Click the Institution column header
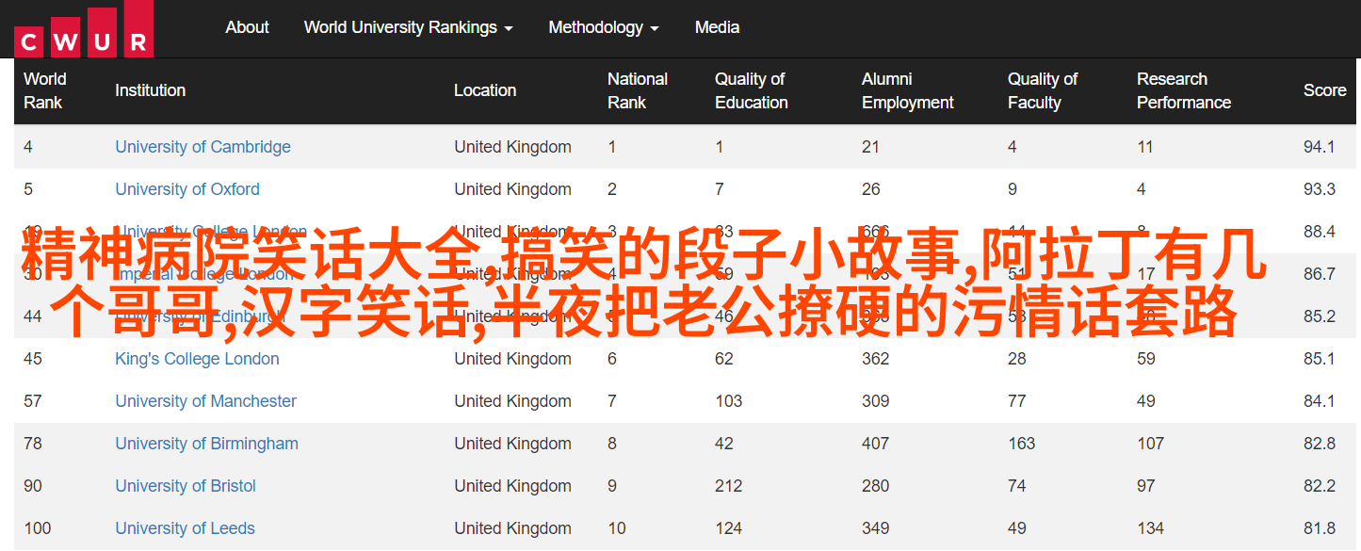The height and width of the screenshot is (551, 1361). coord(150,90)
